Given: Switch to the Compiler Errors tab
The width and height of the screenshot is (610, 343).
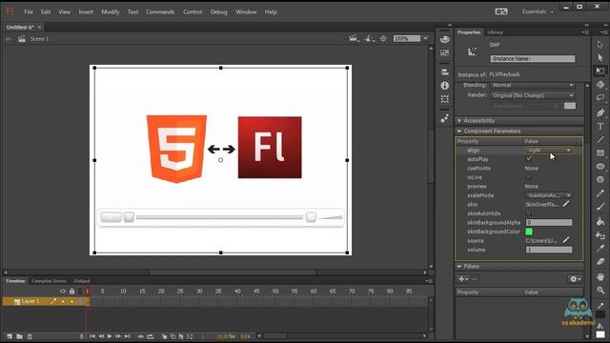Looking at the screenshot, I should 49,281.
